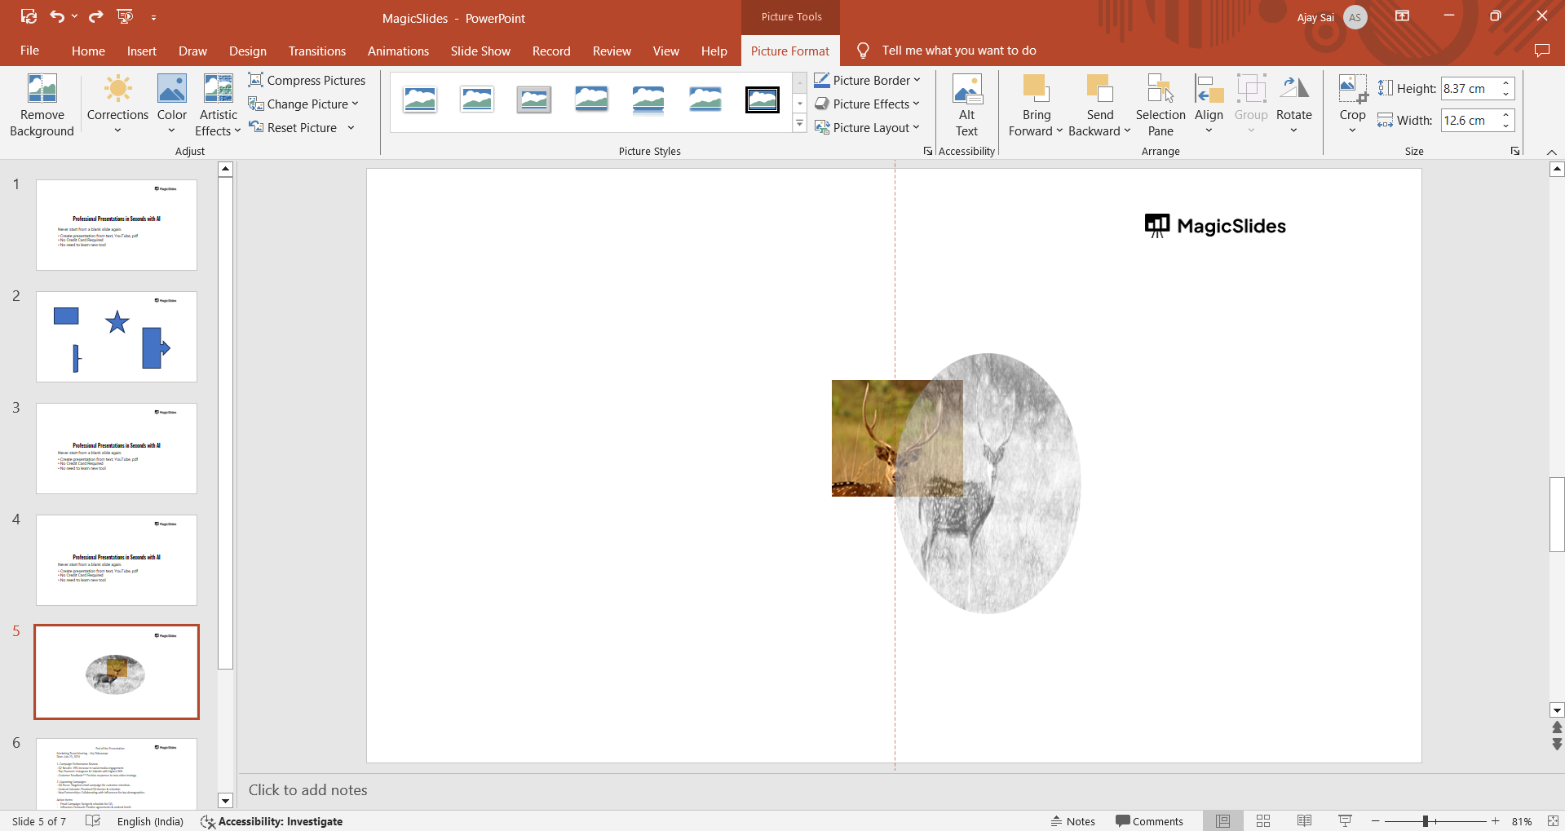The image size is (1565, 831).
Task: Click the Compress Pictures button
Action: pos(307,80)
